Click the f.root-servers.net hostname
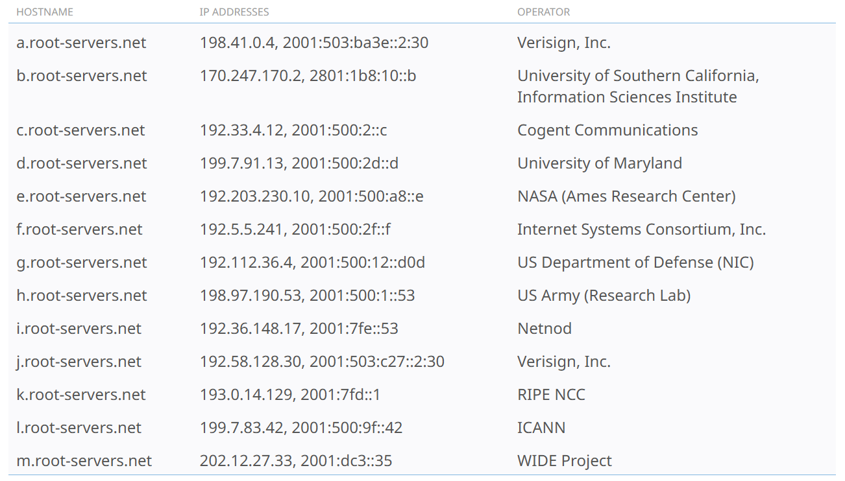Image resolution: width=845 pixels, height=481 pixels. pyautogui.click(x=79, y=229)
